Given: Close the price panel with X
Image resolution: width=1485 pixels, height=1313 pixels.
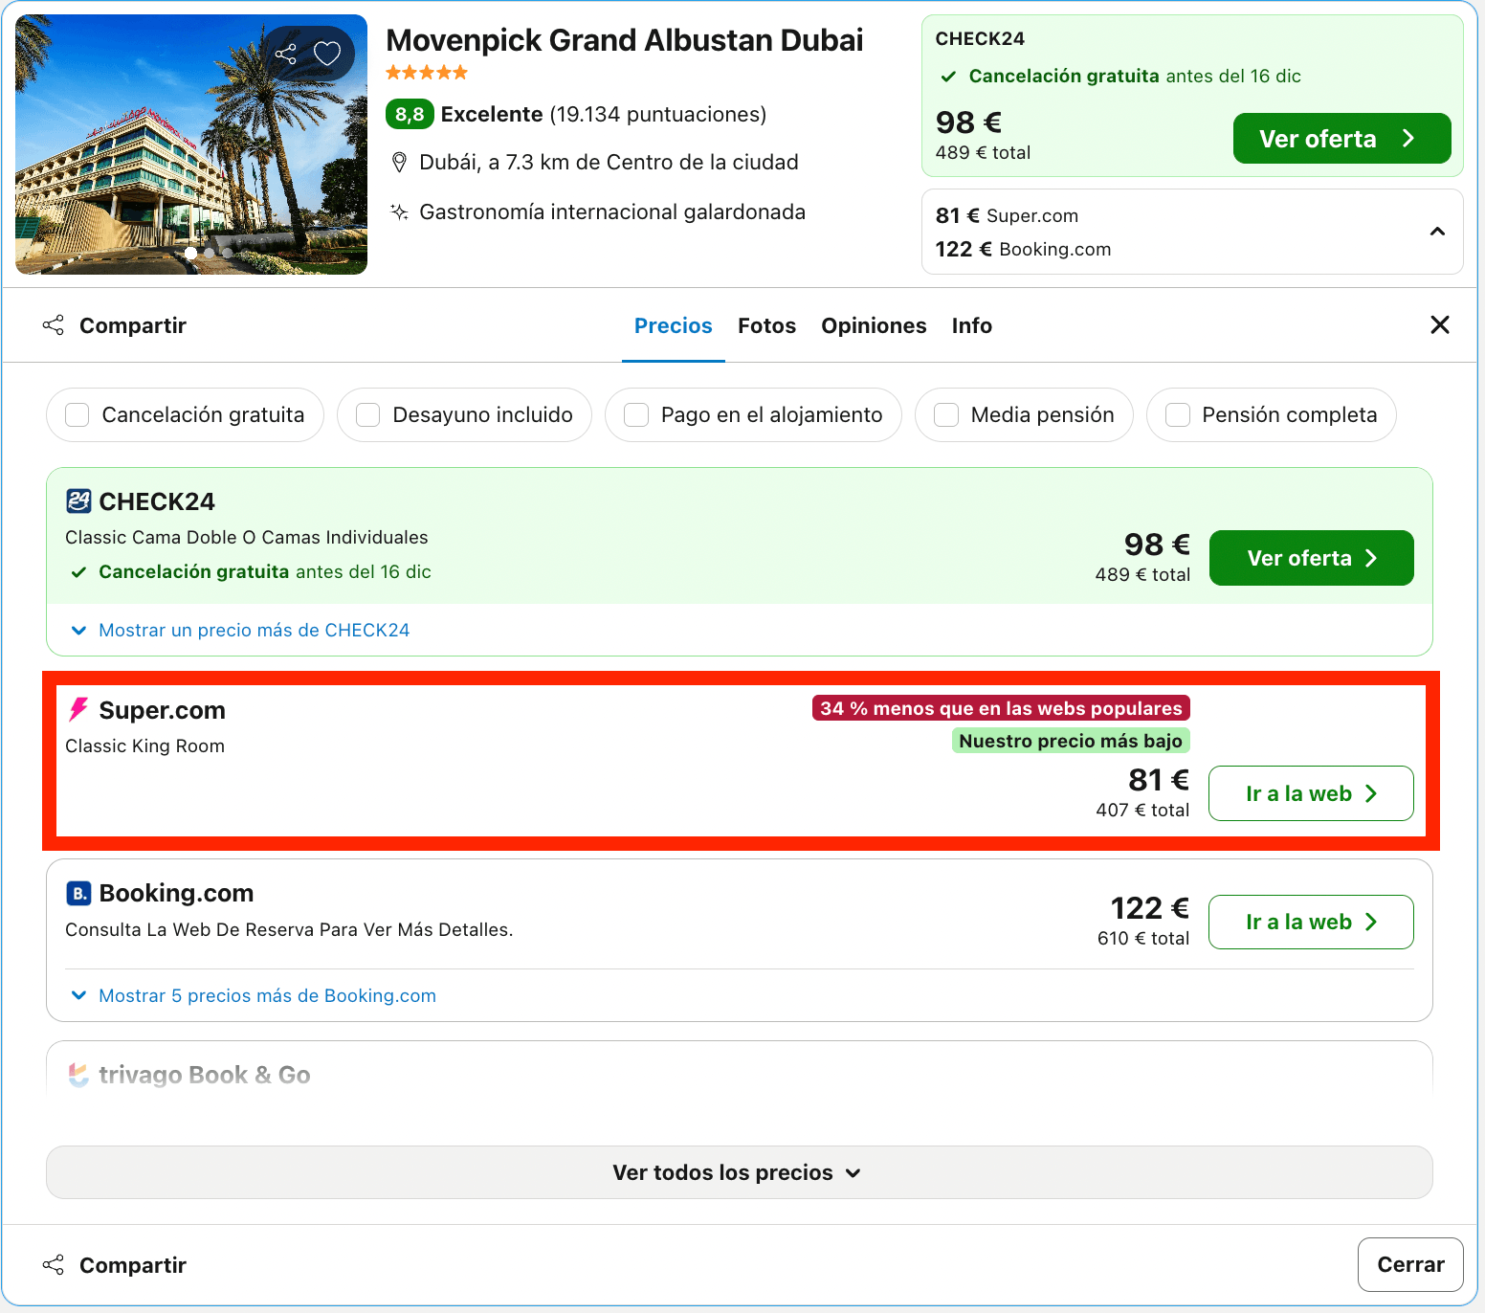Looking at the screenshot, I should (x=1440, y=324).
